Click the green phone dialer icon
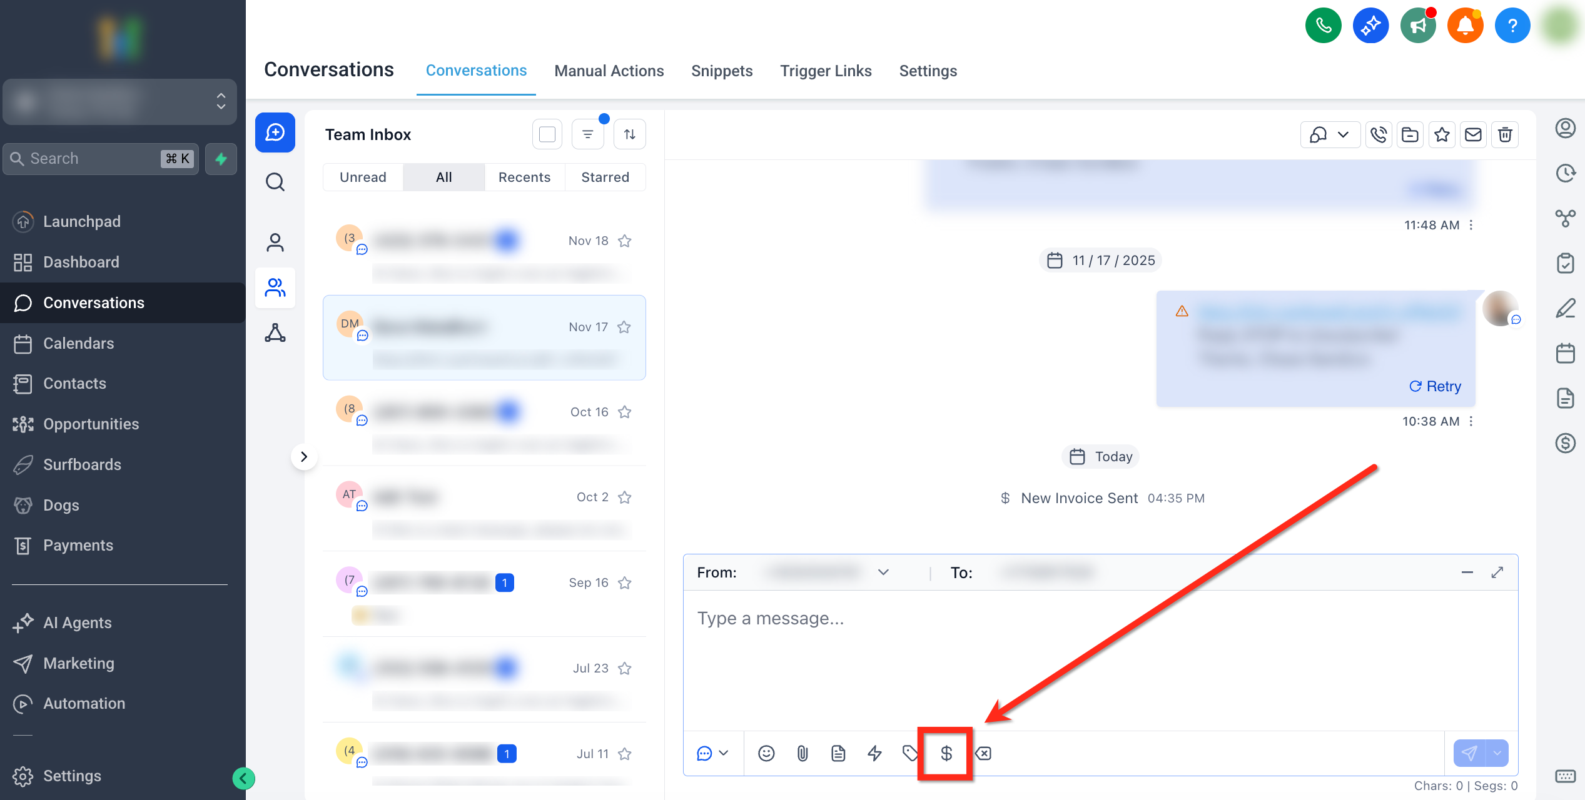This screenshot has width=1585, height=800. point(1323,26)
